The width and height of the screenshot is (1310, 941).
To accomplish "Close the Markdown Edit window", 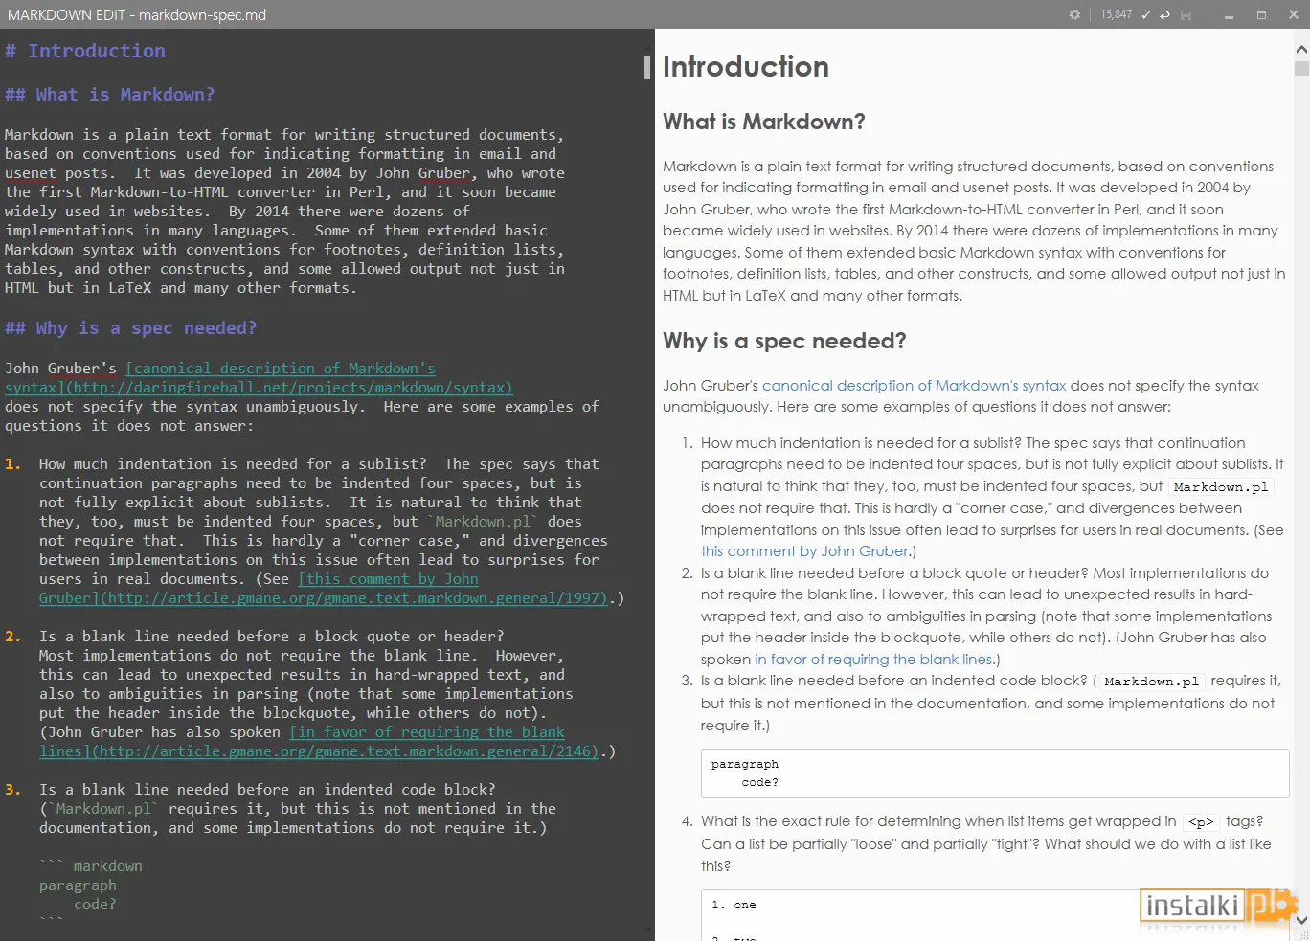I will [x=1294, y=14].
